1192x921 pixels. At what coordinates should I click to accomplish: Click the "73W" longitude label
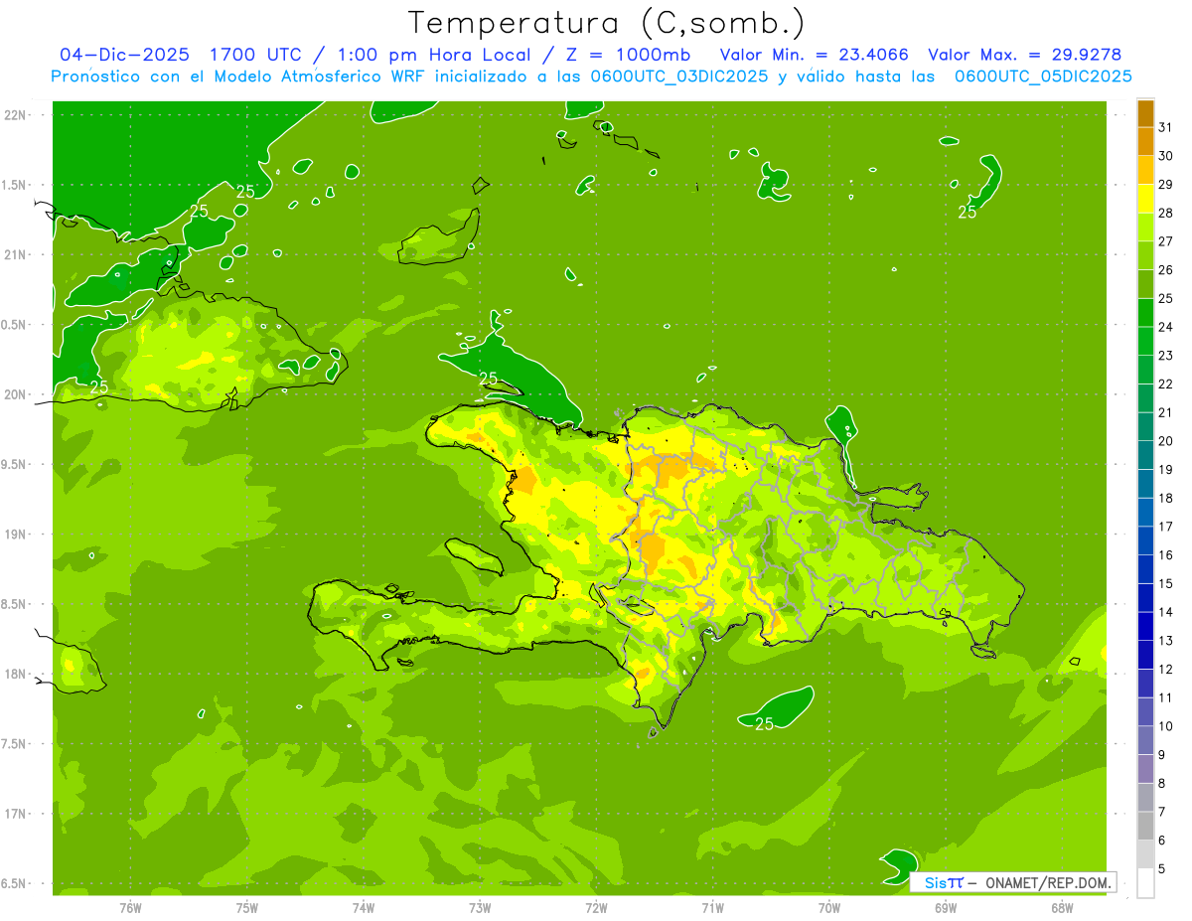(480, 907)
